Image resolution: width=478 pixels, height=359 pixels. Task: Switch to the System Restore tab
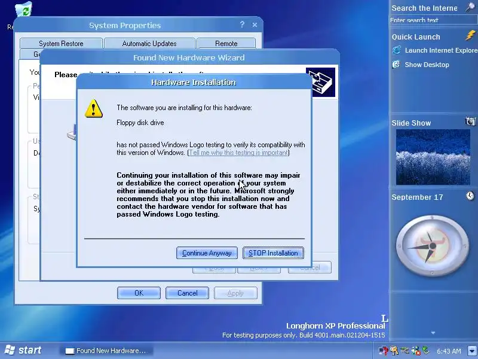point(61,43)
